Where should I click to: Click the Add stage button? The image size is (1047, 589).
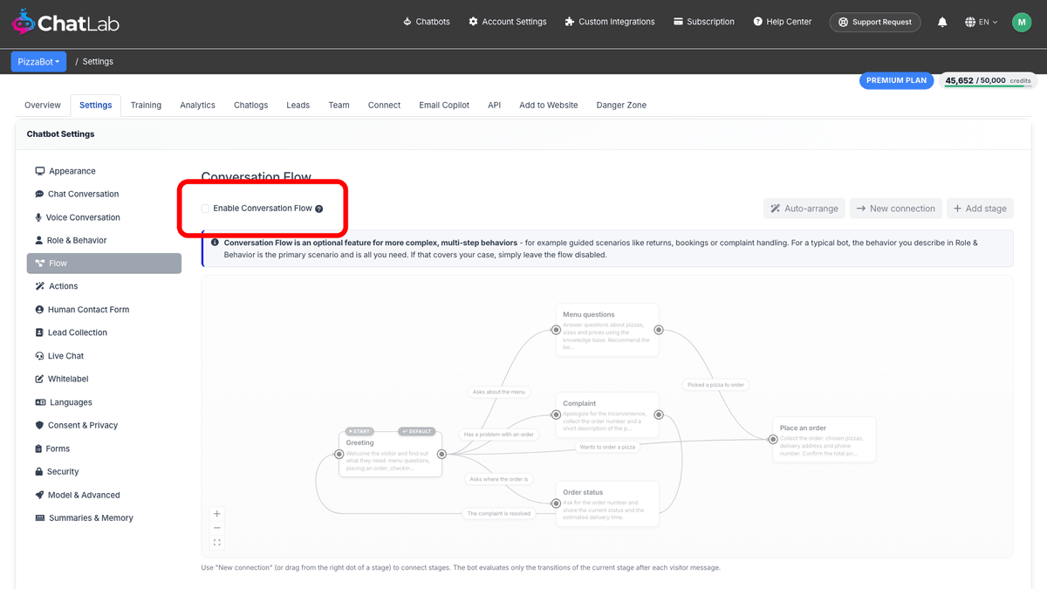980,209
